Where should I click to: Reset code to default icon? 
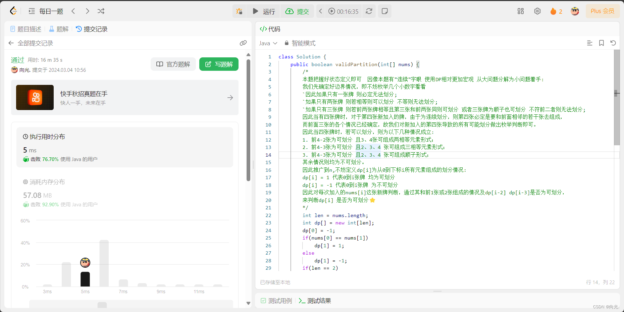click(x=613, y=43)
